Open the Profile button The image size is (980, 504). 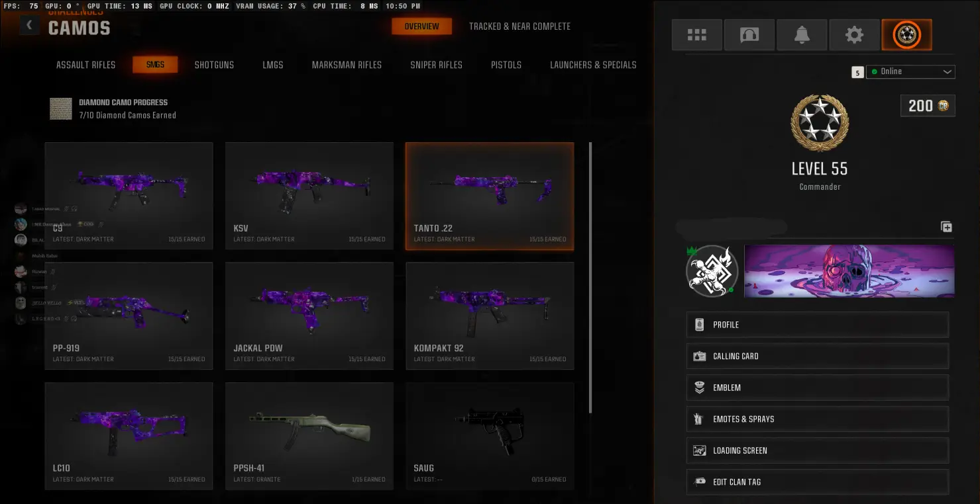click(818, 325)
